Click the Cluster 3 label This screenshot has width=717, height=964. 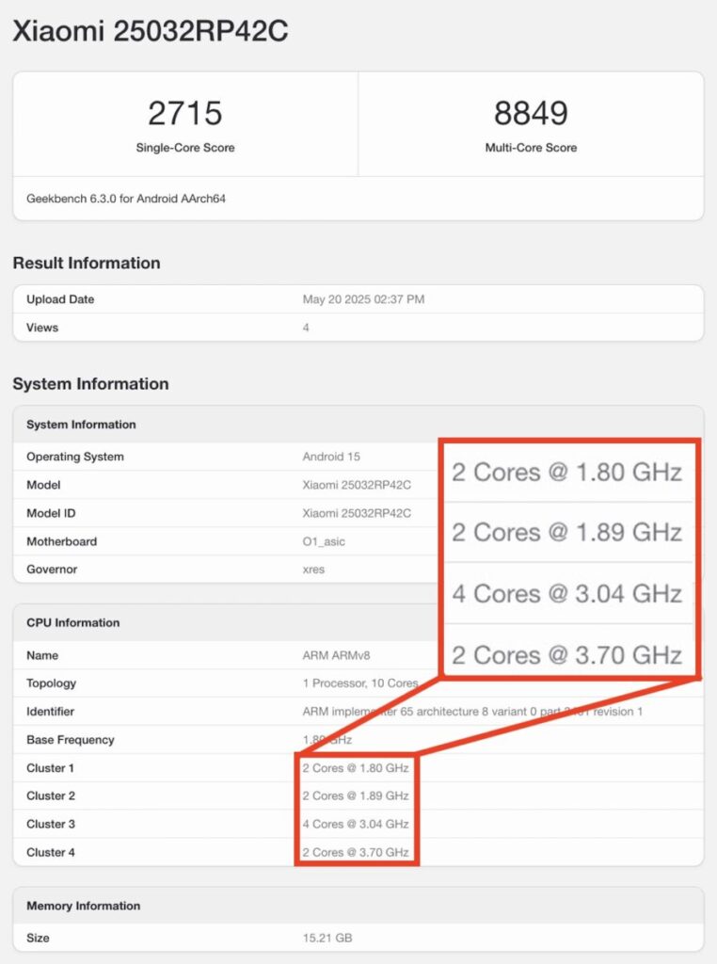[51, 824]
